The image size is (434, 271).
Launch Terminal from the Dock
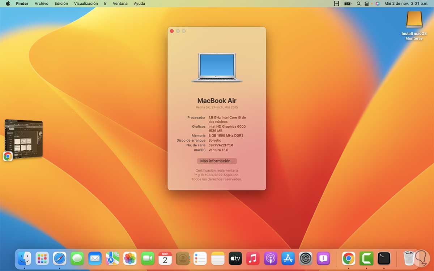pos(384,259)
